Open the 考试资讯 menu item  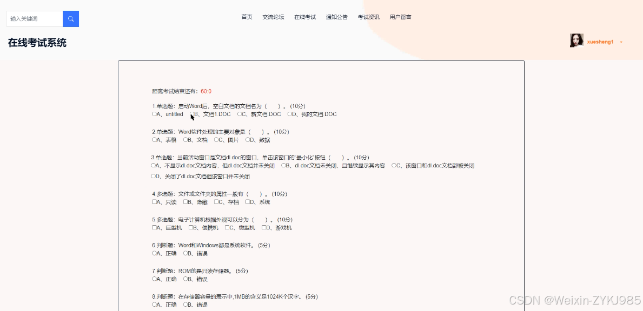(369, 17)
